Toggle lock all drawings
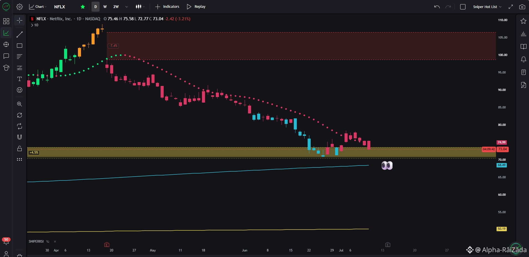 point(19,148)
